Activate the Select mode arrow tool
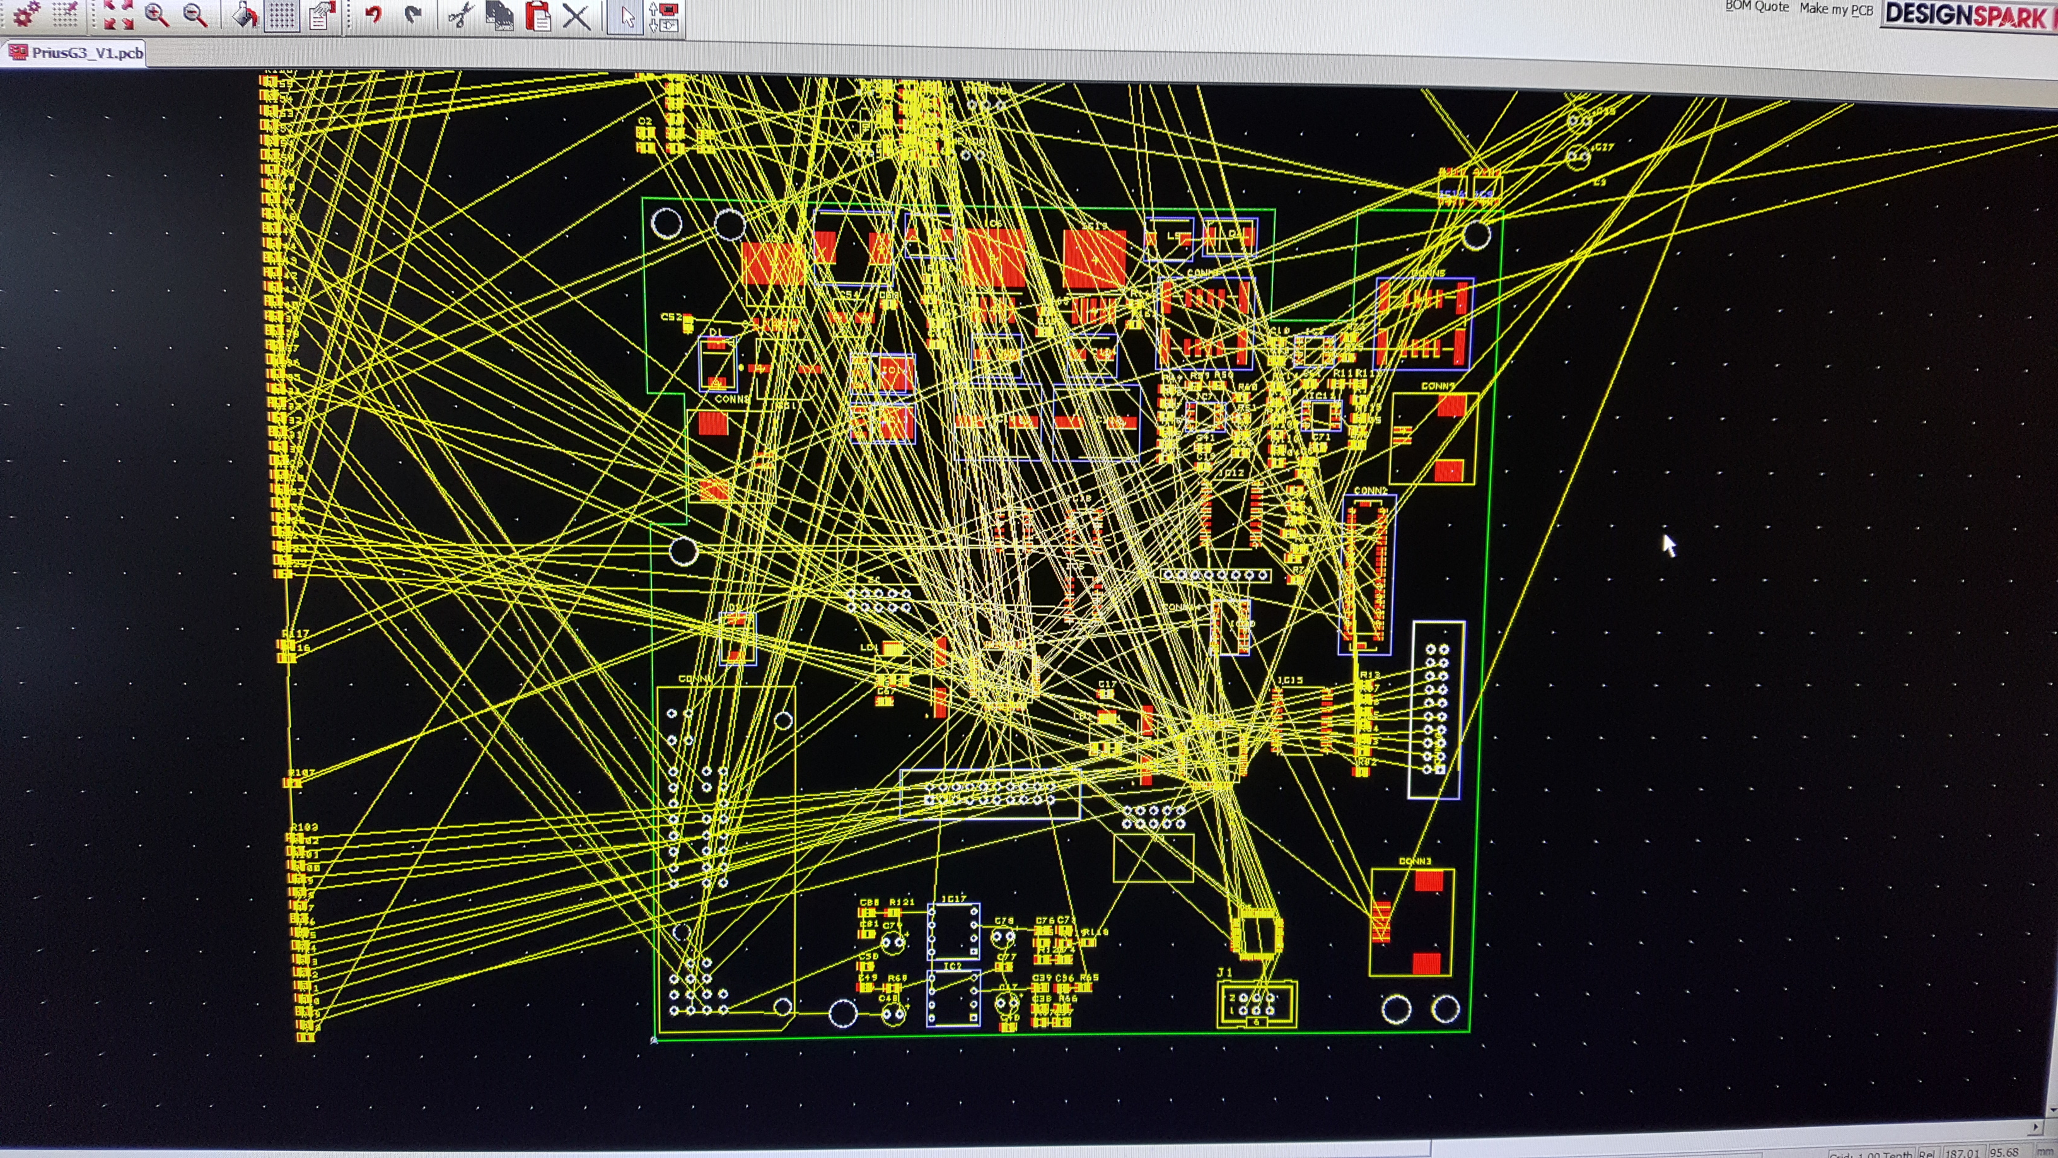Image resolution: width=2058 pixels, height=1158 pixels. coord(626,17)
